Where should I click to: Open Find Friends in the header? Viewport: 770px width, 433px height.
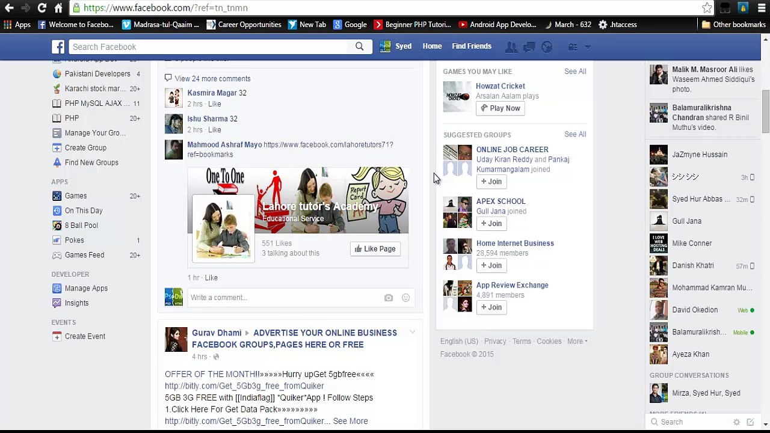click(472, 46)
